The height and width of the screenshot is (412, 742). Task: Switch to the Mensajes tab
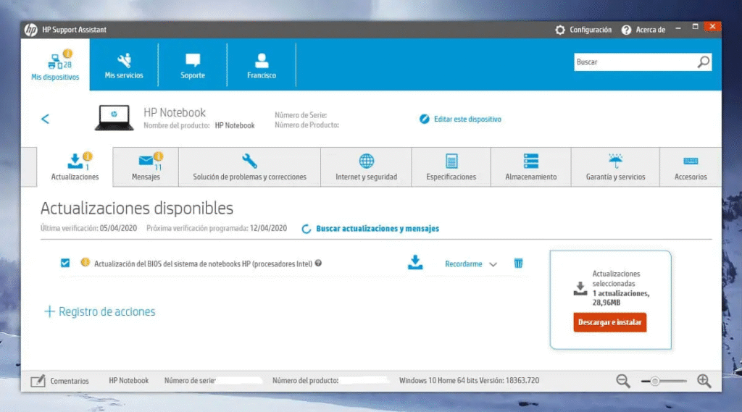coord(146,167)
